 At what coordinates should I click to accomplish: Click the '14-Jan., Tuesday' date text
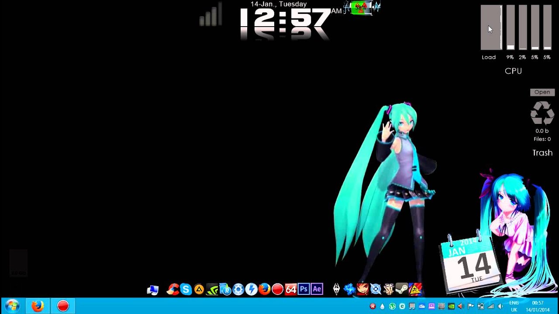click(279, 4)
